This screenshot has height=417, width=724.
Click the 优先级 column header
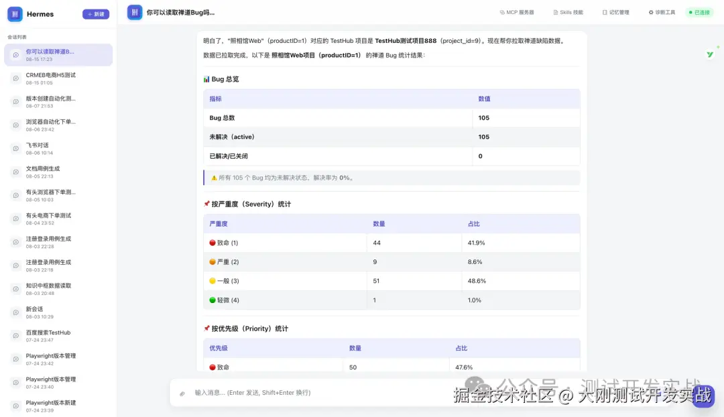click(x=274, y=348)
